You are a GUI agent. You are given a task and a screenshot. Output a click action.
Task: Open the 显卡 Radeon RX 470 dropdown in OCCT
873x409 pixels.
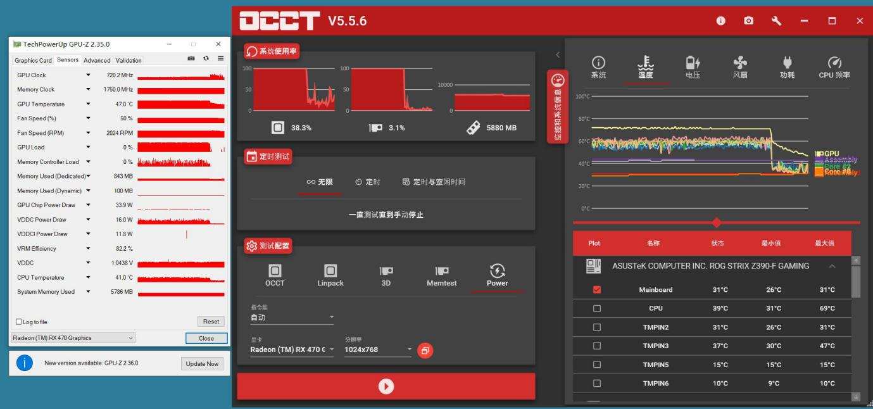click(x=292, y=349)
